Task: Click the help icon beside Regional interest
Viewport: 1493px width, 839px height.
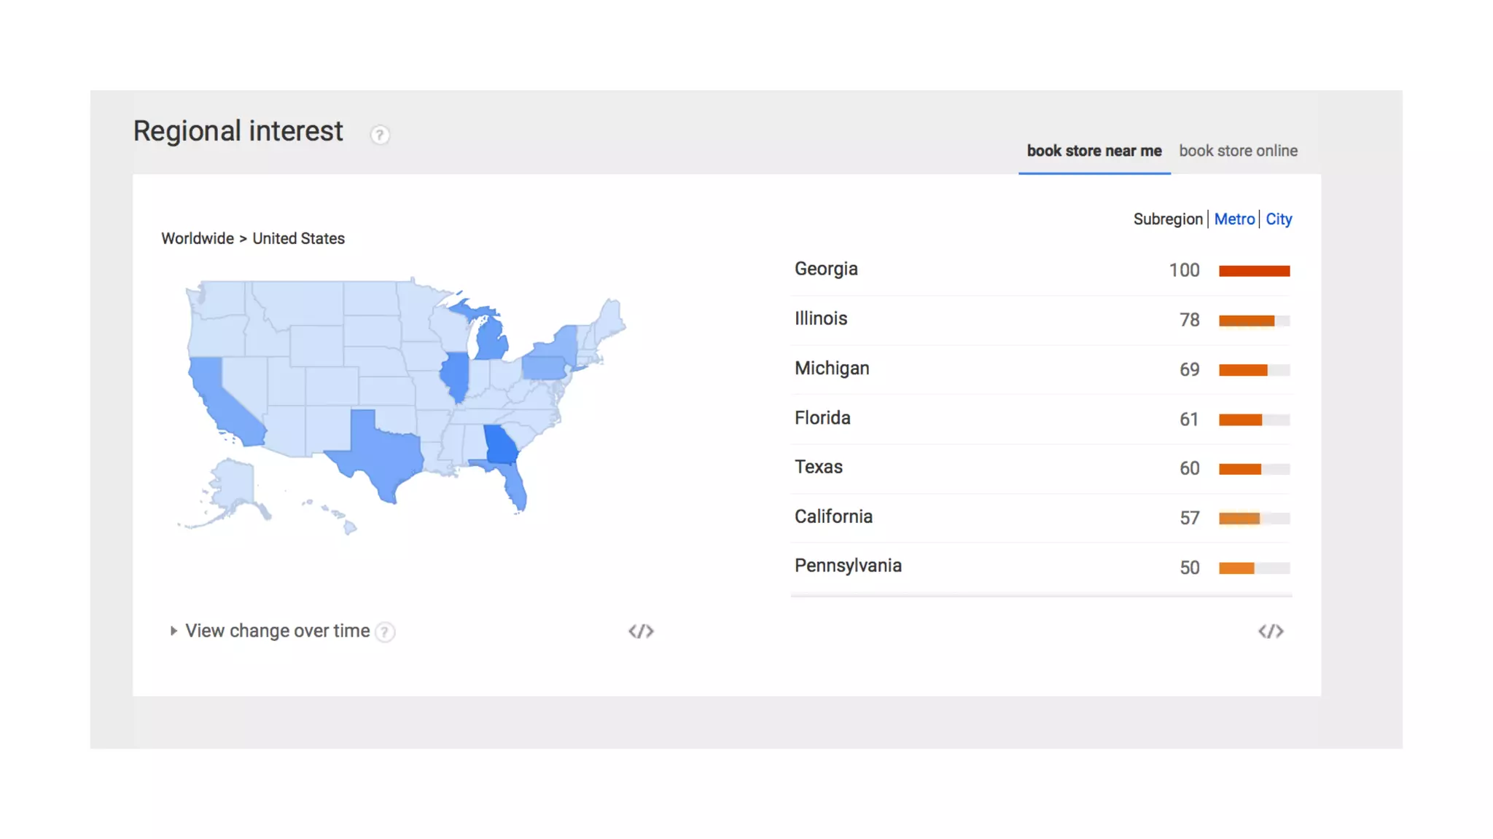Action: 379,135
